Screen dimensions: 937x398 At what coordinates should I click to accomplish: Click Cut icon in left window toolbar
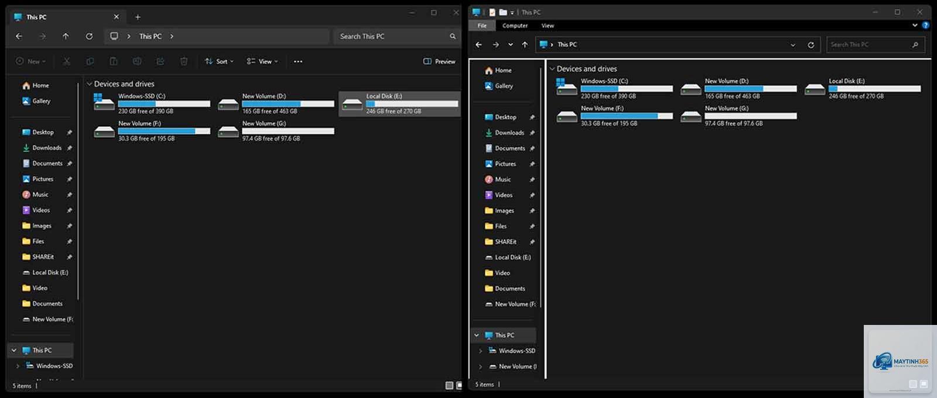pyautogui.click(x=67, y=61)
